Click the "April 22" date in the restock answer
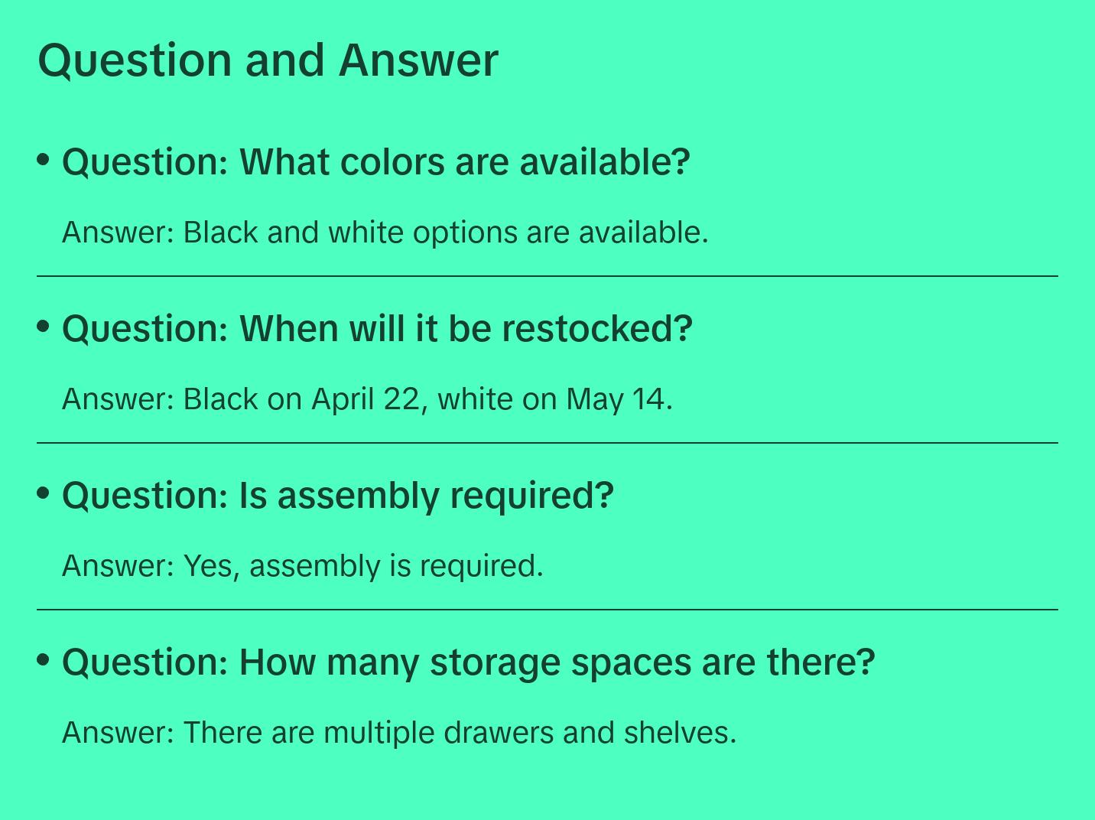Screen dimensions: 1095x820 click(366, 399)
